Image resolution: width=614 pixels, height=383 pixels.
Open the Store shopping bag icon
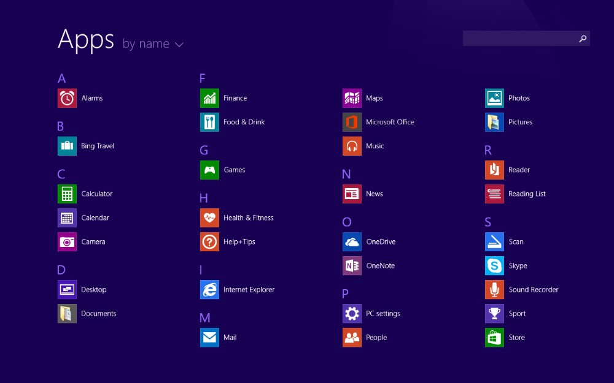click(494, 337)
